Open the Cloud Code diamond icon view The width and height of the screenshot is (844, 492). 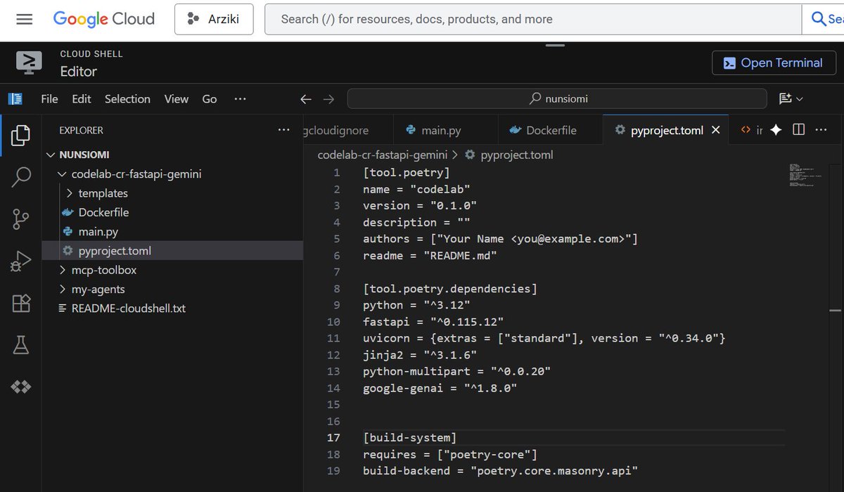(x=21, y=387)
